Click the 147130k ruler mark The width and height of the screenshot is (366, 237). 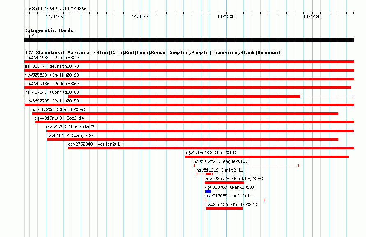[226, 16]
